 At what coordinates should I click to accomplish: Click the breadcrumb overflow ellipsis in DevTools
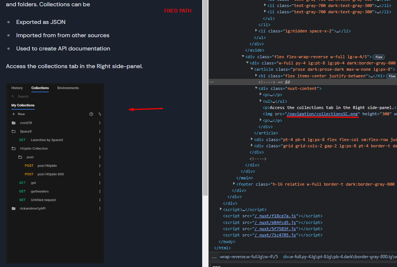(214, 257)
